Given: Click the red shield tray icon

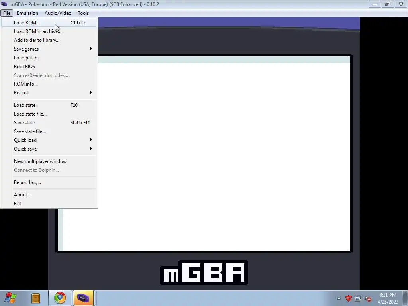Looking at the screenshot, I should pos(348,298).
